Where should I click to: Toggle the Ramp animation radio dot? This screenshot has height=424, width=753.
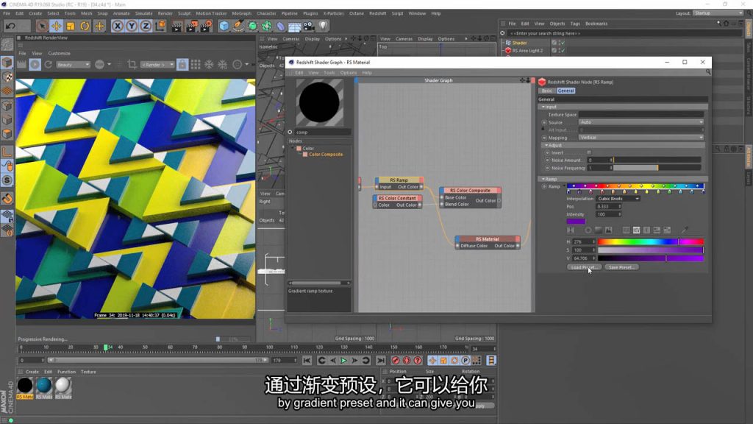545,186
